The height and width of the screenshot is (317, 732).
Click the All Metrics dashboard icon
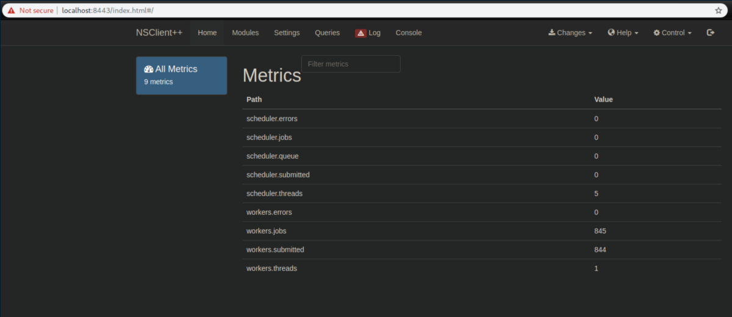148,69
